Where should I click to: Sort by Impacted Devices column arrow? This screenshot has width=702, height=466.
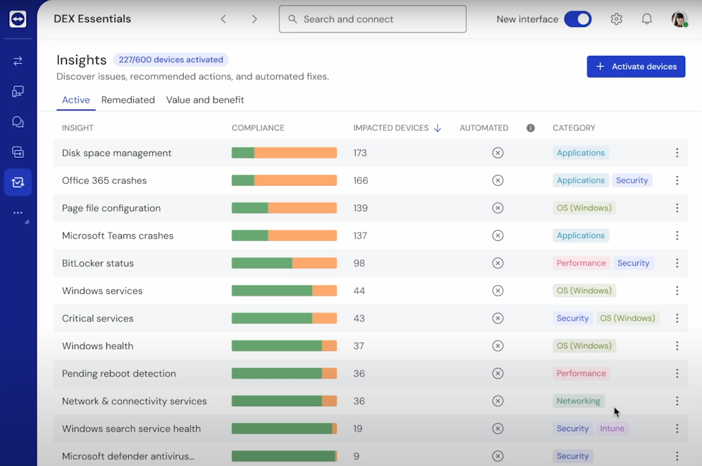coord(438,128)
